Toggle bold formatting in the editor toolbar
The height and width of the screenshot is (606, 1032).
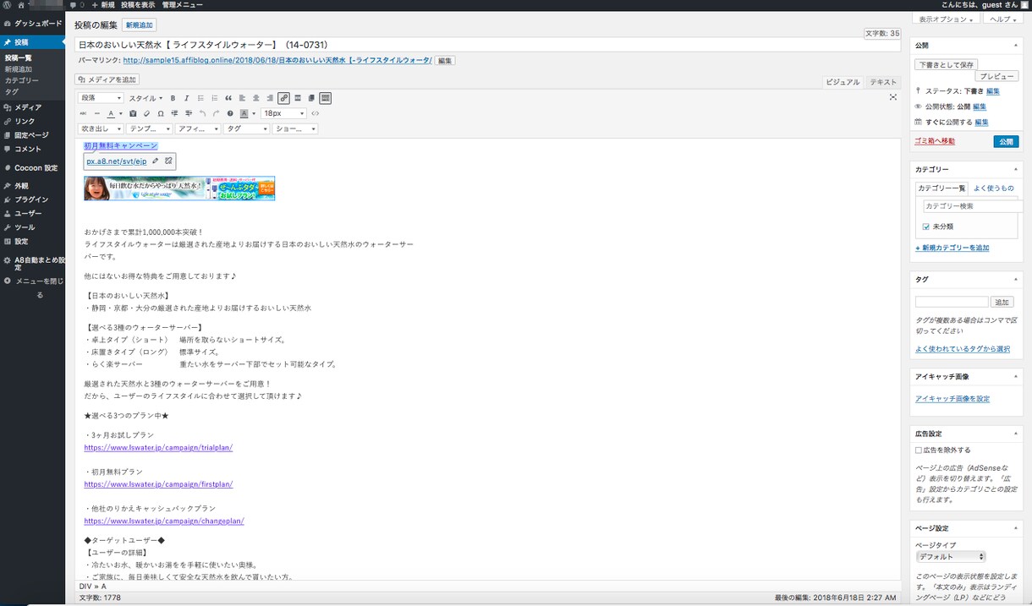point(173,98)
